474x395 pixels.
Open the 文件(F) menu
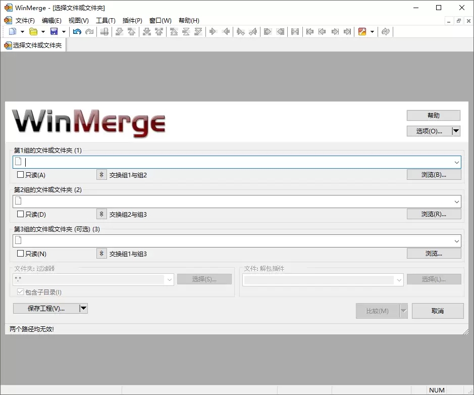(x=25, y=21)
